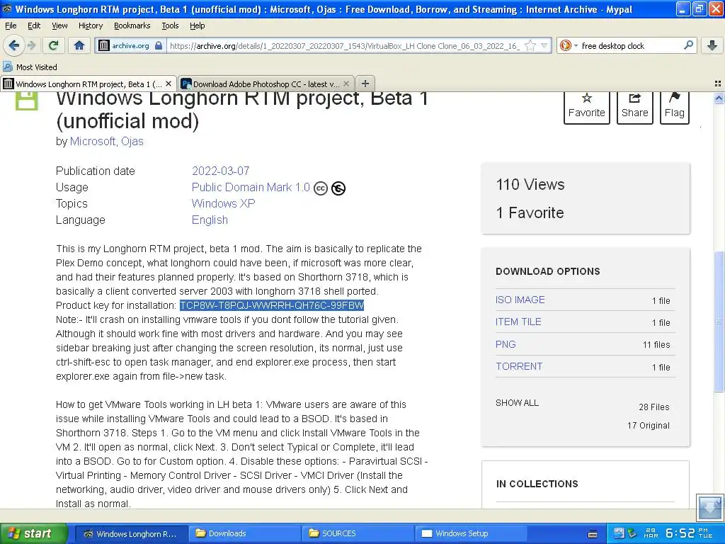
Task: Click the 110 Views statistic
Action: pos(530,185)
